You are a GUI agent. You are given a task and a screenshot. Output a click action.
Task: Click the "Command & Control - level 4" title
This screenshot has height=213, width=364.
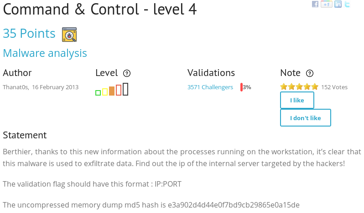(x=100, y=9)
